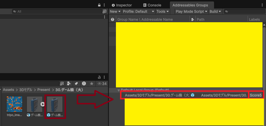
Task: Click the Present folder in breadcrumb path
Action: pyautogui.click(x=44, y=90)
